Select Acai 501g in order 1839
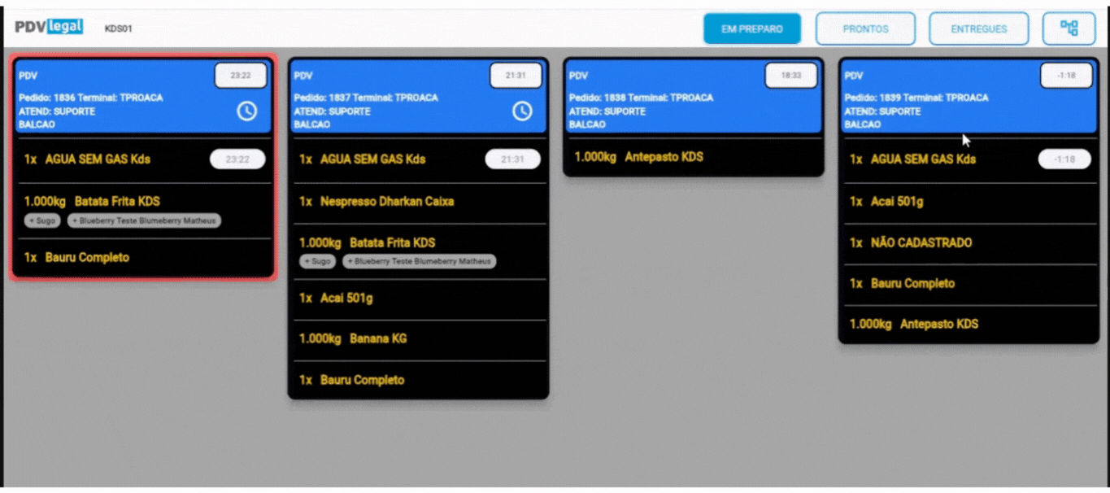 click(x=897, y=202)
